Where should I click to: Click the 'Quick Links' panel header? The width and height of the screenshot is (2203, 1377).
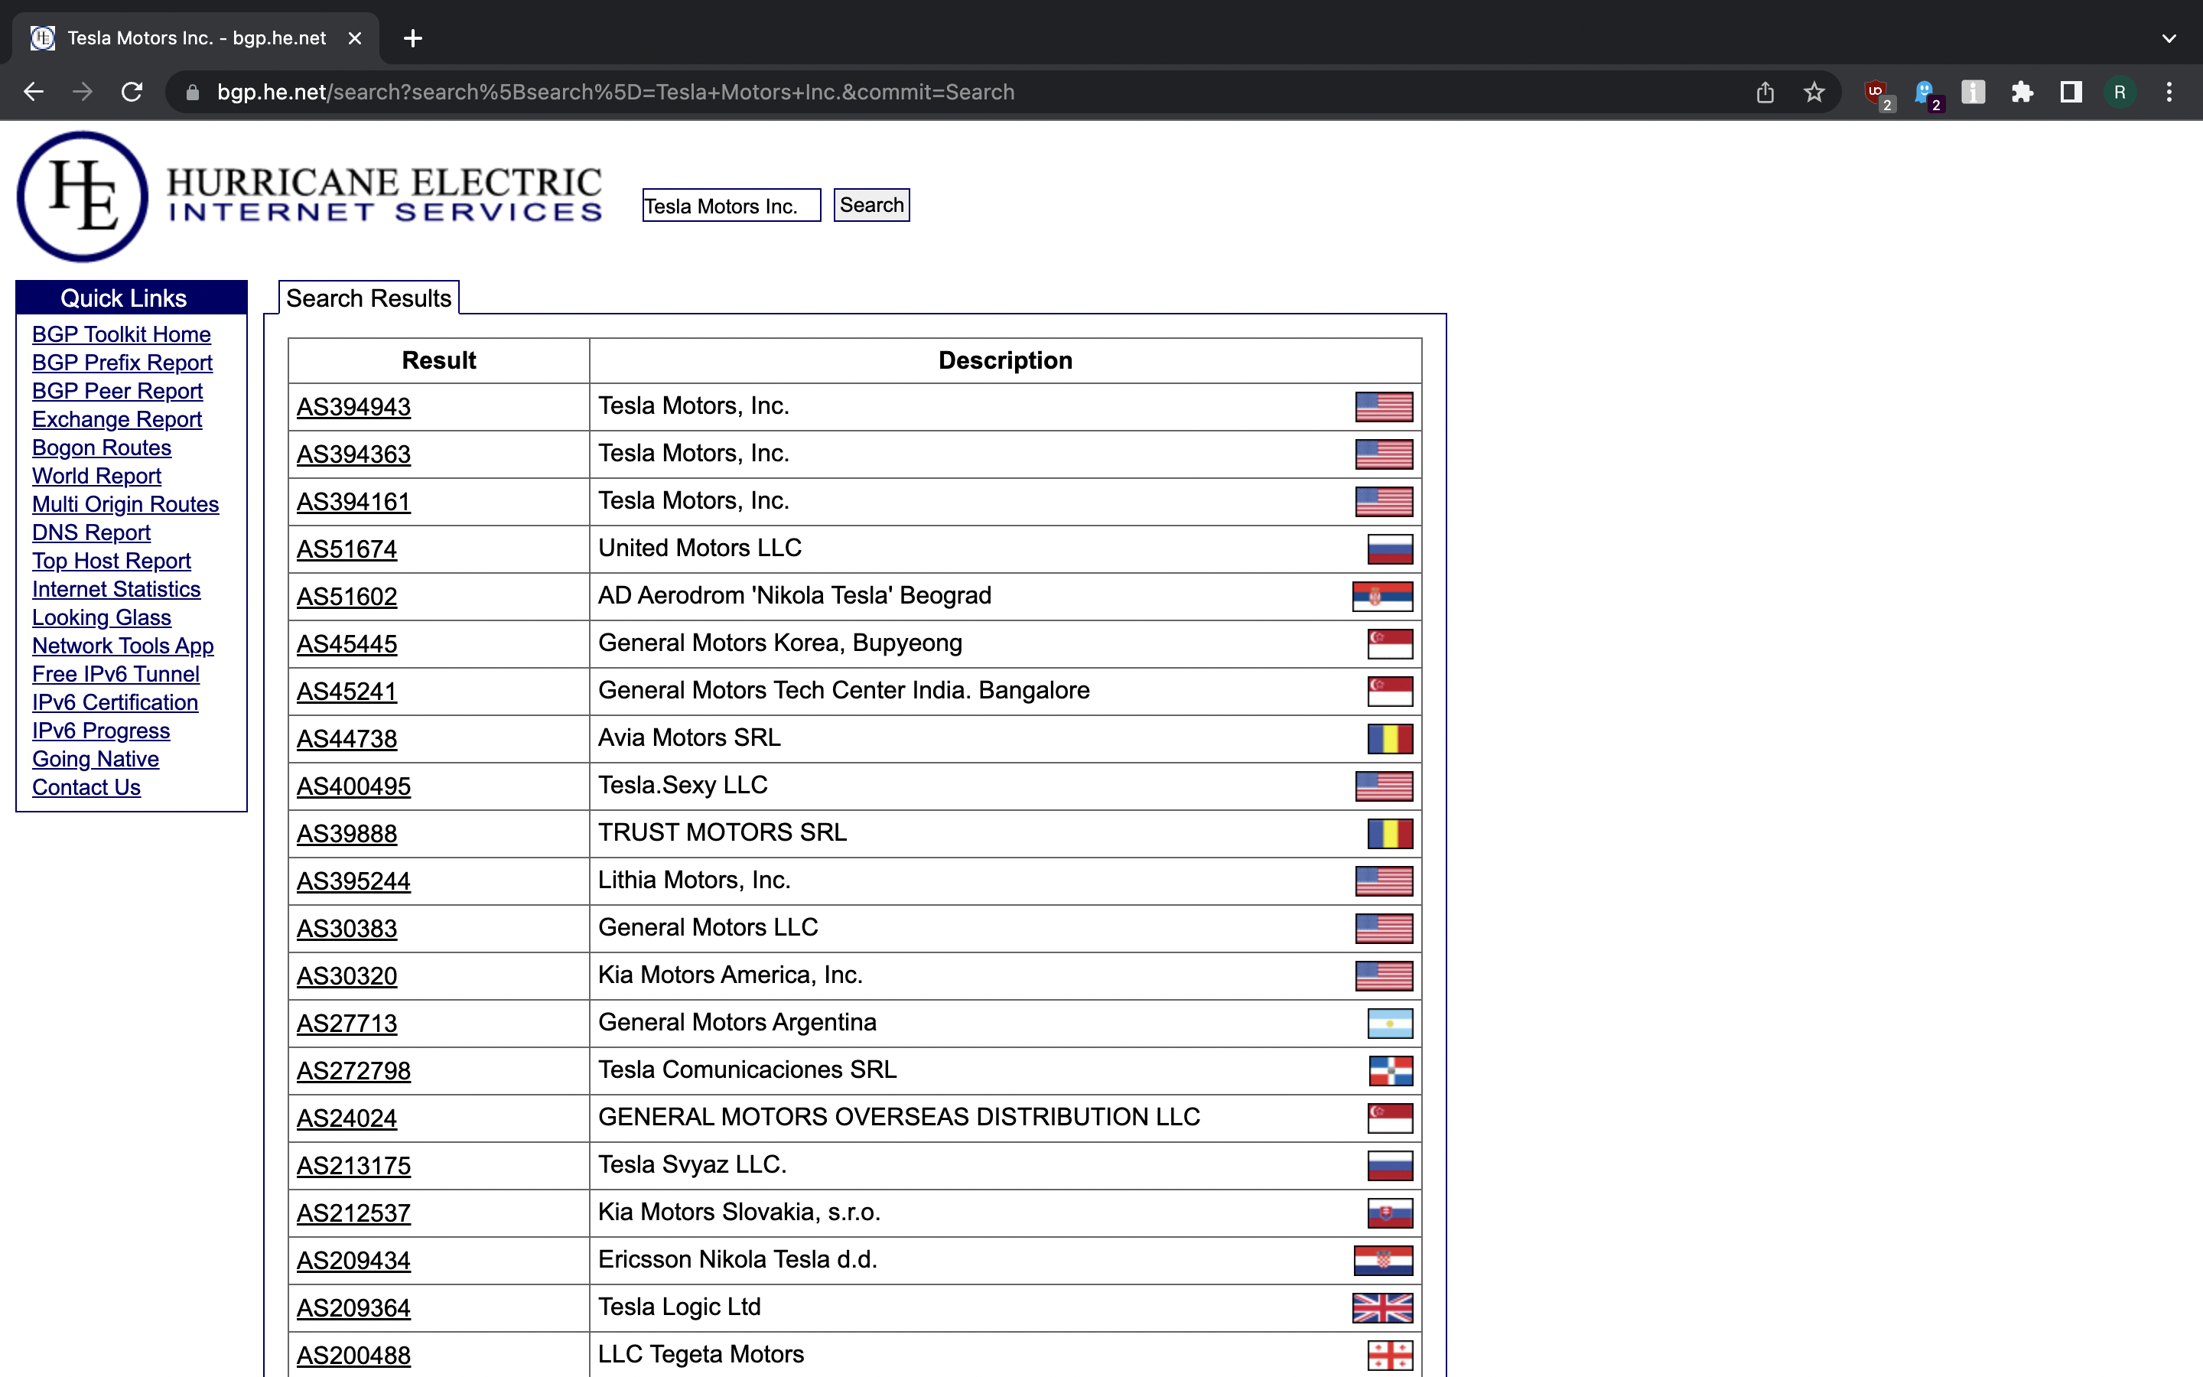(131, 298)
